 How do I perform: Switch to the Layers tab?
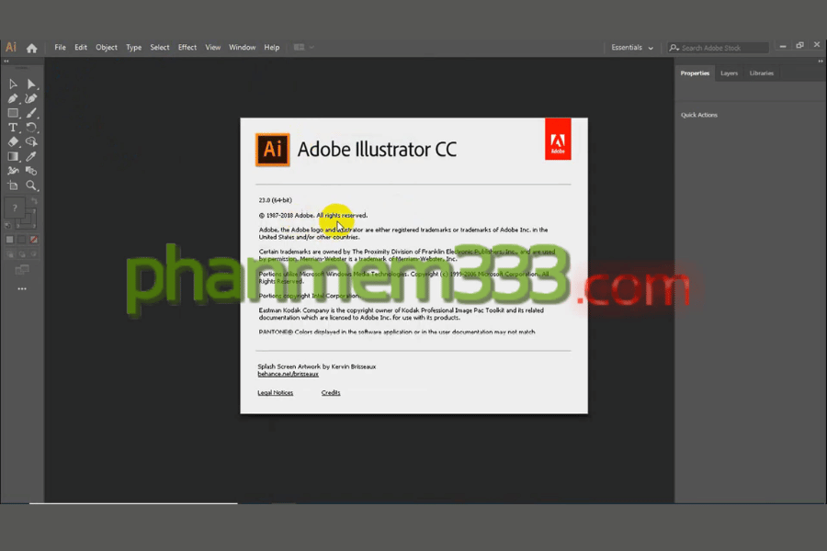(x=729, y=73)
